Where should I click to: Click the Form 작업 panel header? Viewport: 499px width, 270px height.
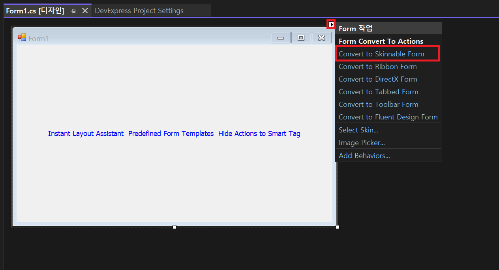click(388, 28)
